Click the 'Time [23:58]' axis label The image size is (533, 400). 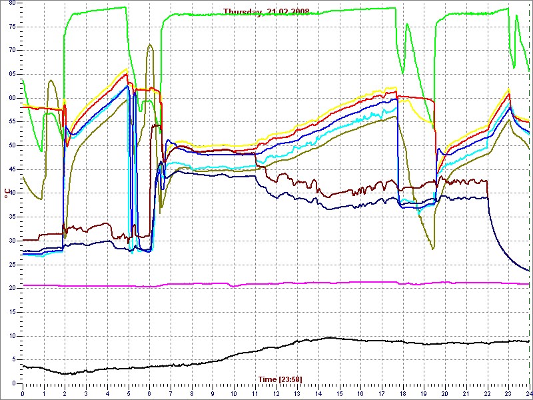point(280,379)
